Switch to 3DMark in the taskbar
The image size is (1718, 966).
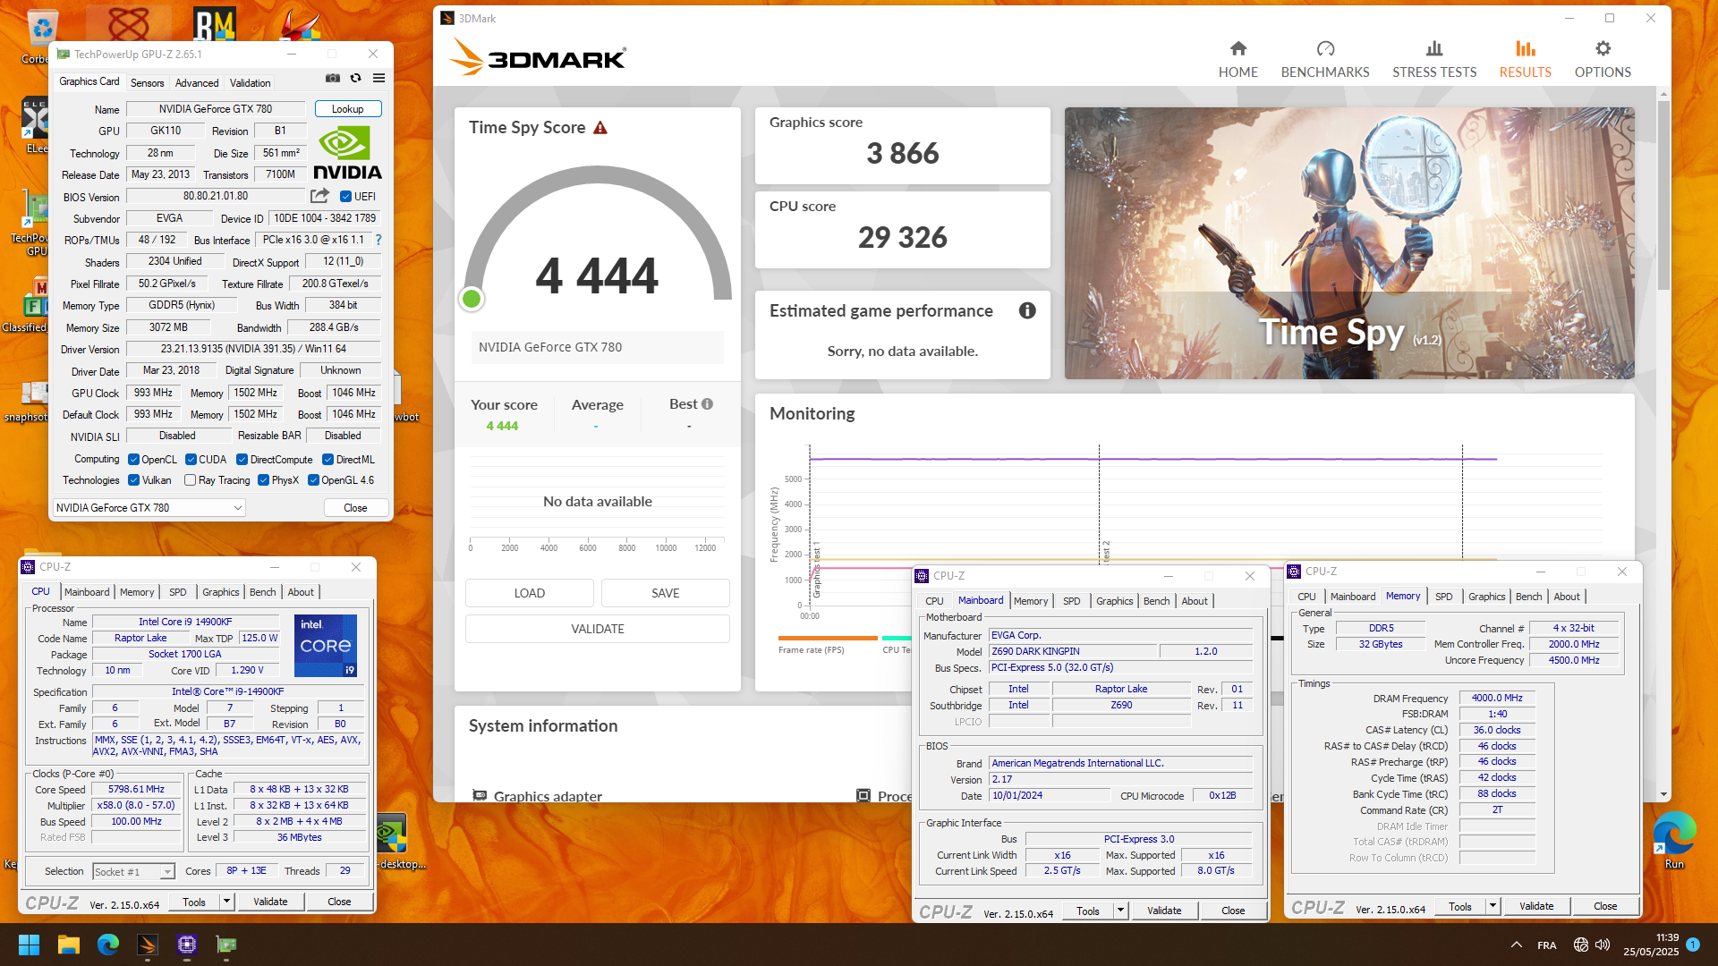[x=148, y=945]
